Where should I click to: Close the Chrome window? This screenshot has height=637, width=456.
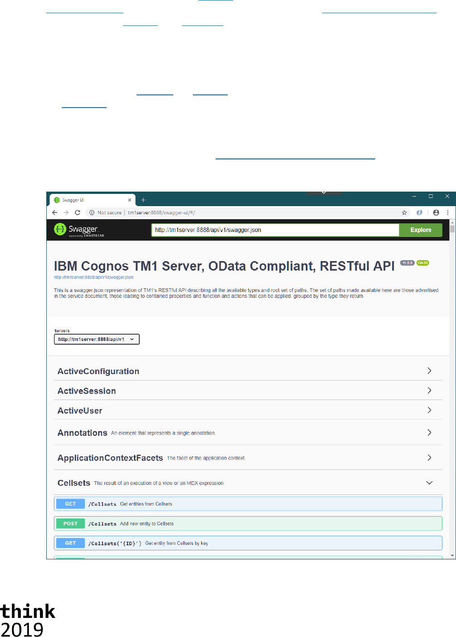coord(447,197)
